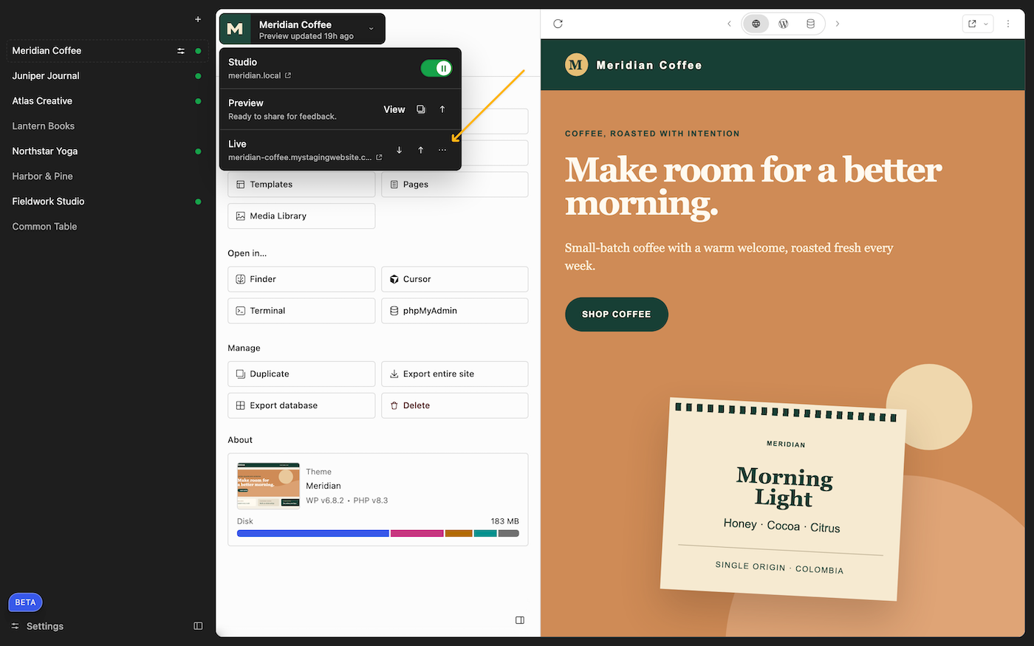Click the Delete site button
This screenshot has height=646, width=1034.
point(455,406)
